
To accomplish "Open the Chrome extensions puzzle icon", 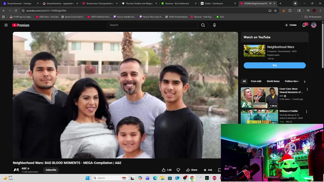I will [290, 11].
